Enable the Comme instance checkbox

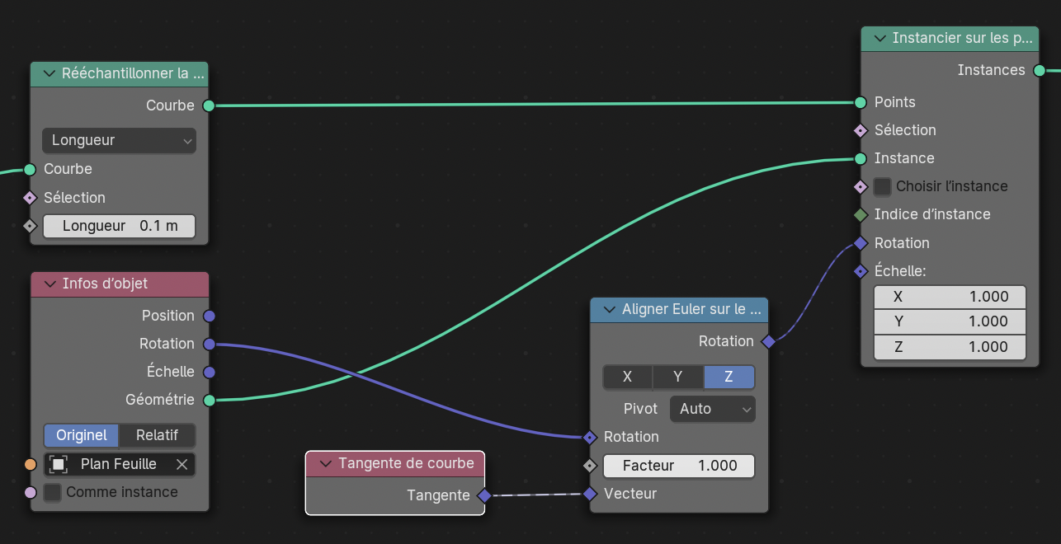click(53, 493)
